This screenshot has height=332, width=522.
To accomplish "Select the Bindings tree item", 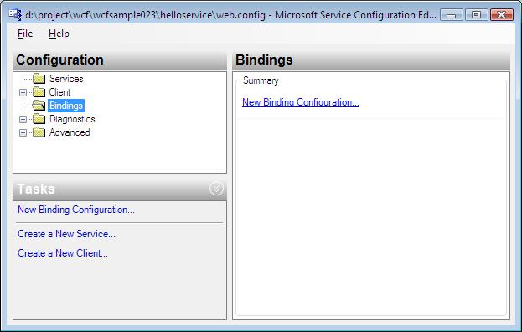I will [x=66, y=106].
